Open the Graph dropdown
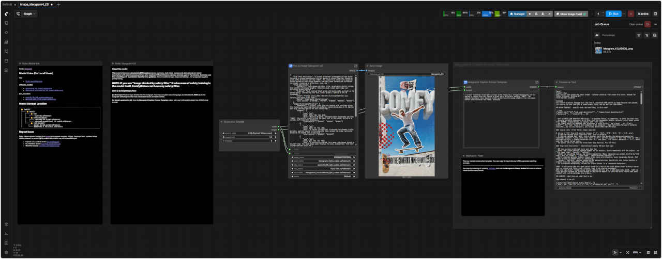Image resolution: width=662 pixels, height=259 pixels. 29,14
